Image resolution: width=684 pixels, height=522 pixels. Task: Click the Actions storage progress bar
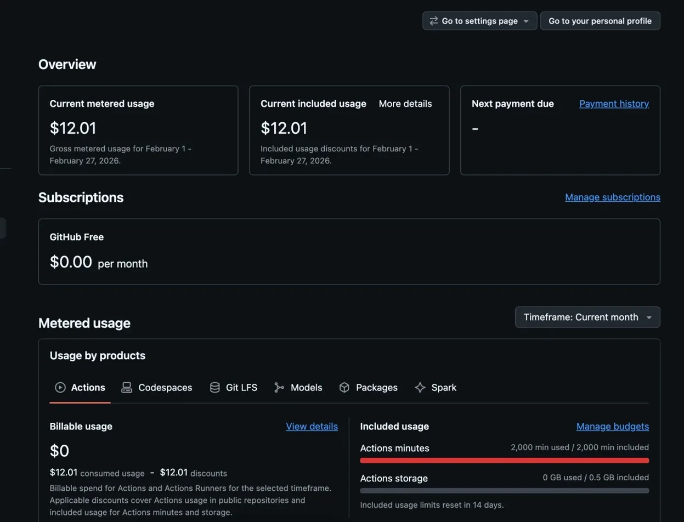tap(504, 490)
